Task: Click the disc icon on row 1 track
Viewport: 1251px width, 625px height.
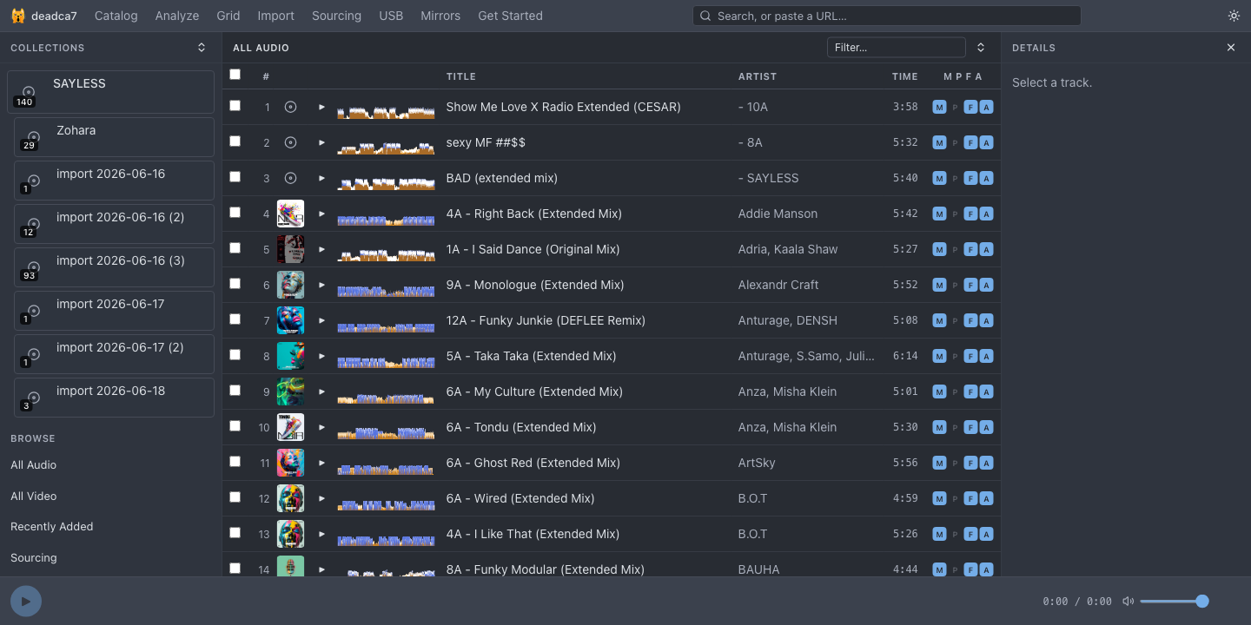Action: (291, 107)
